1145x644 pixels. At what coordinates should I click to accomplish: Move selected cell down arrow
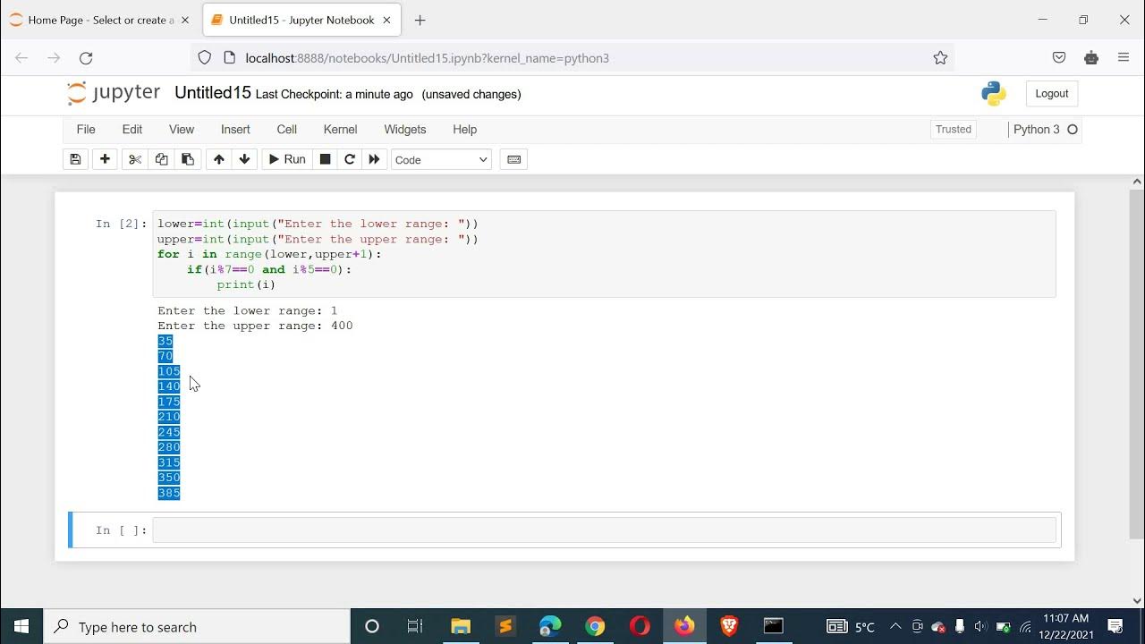[244, 159]
